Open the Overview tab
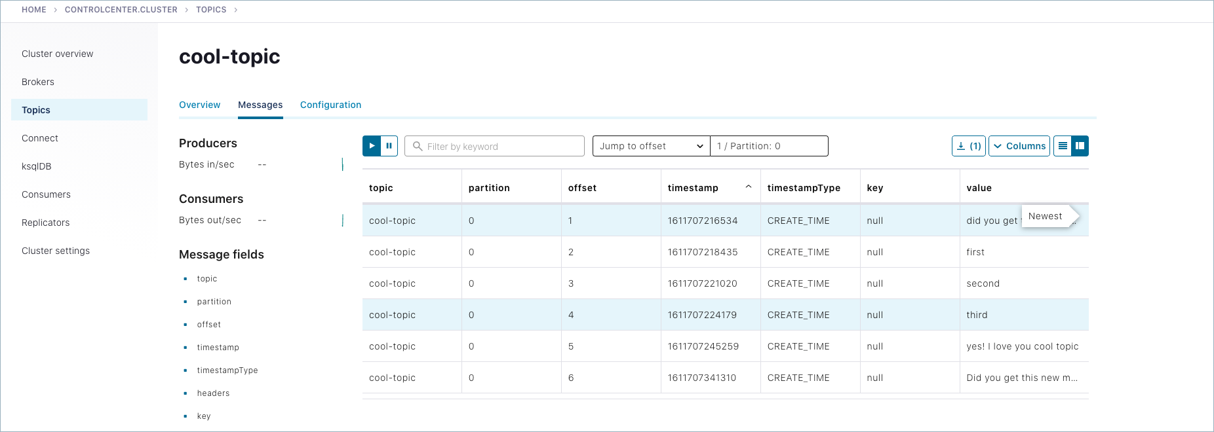This screenshot has width=1214, height=432. [199, 105]
